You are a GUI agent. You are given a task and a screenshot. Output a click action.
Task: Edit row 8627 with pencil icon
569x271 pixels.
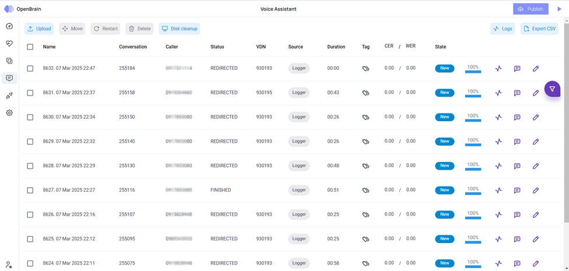(536, 190)
